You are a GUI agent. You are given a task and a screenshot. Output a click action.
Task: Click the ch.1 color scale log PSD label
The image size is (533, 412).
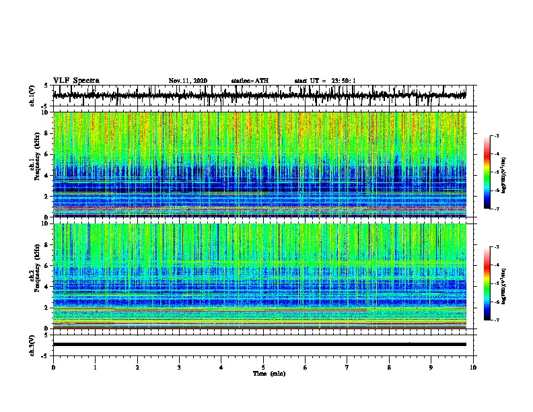tap(504, 175)
